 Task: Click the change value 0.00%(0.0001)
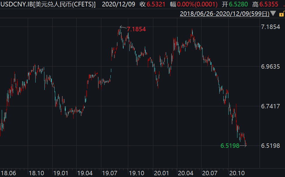coord(197,4)
